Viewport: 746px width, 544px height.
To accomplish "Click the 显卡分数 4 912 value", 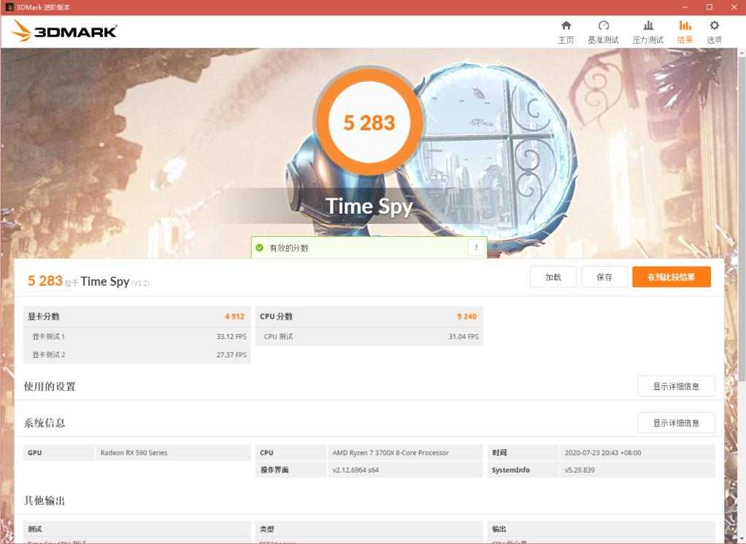I will pos(234,316).
